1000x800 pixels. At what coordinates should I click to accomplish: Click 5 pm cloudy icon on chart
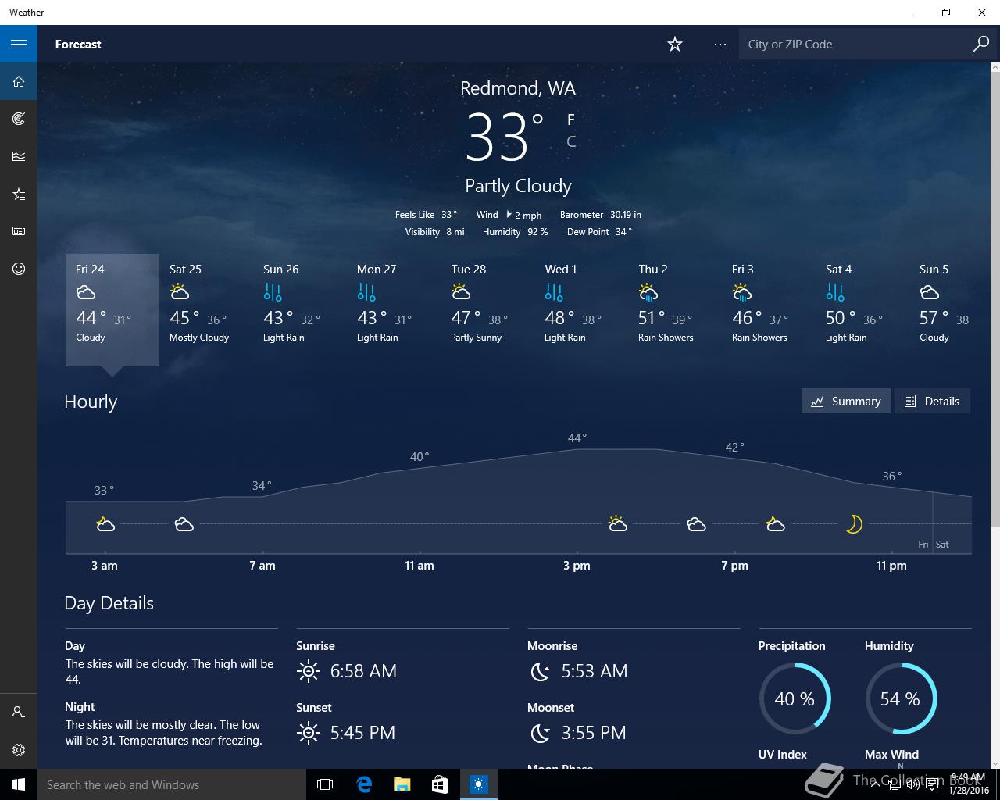(x=696, y=524)
